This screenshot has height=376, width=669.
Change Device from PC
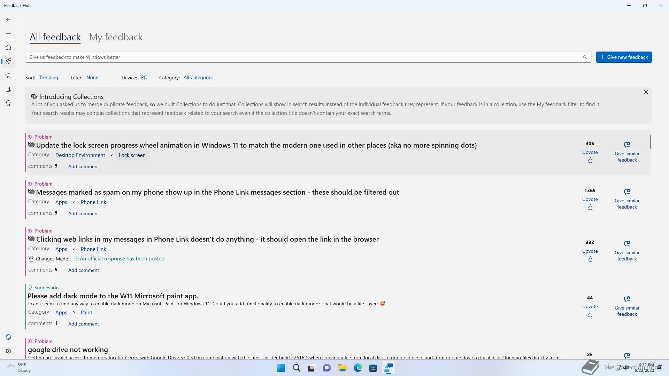coord(144,77)
